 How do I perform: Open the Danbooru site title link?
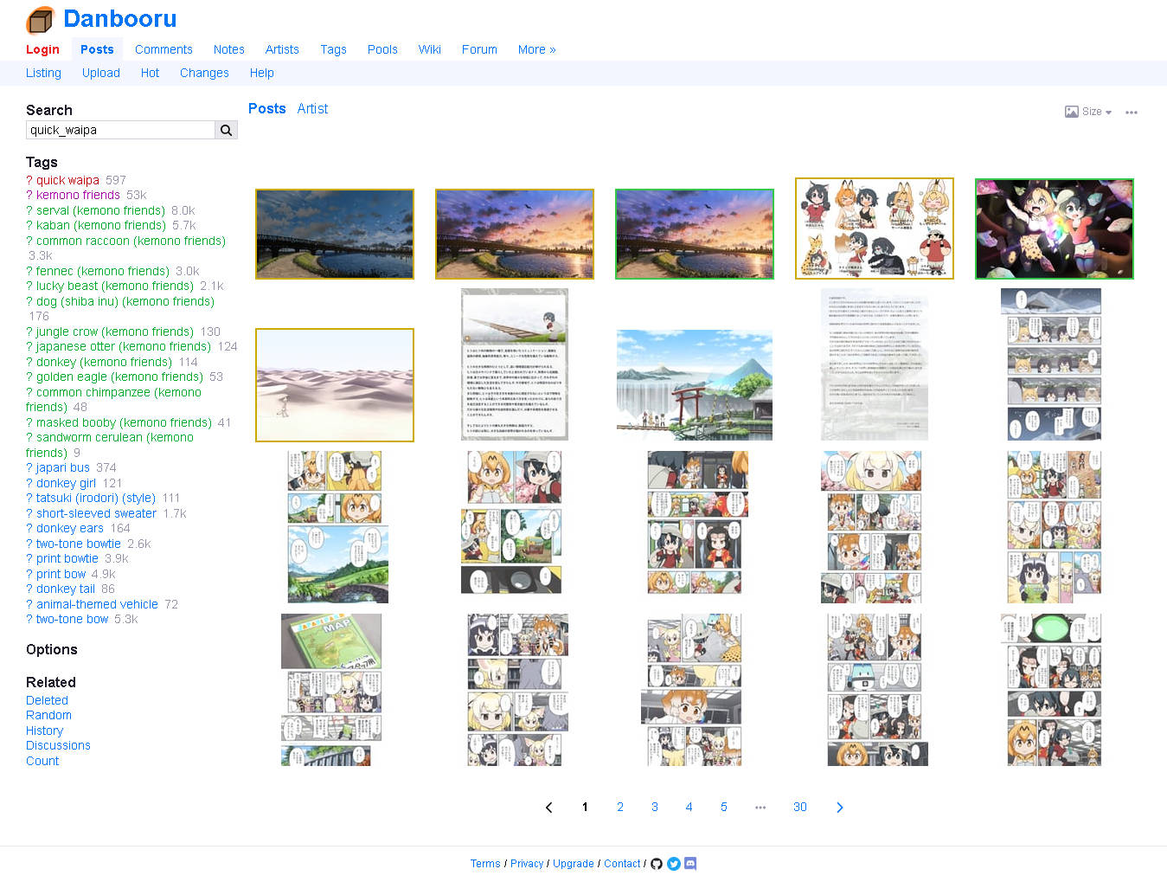[119, 18]
